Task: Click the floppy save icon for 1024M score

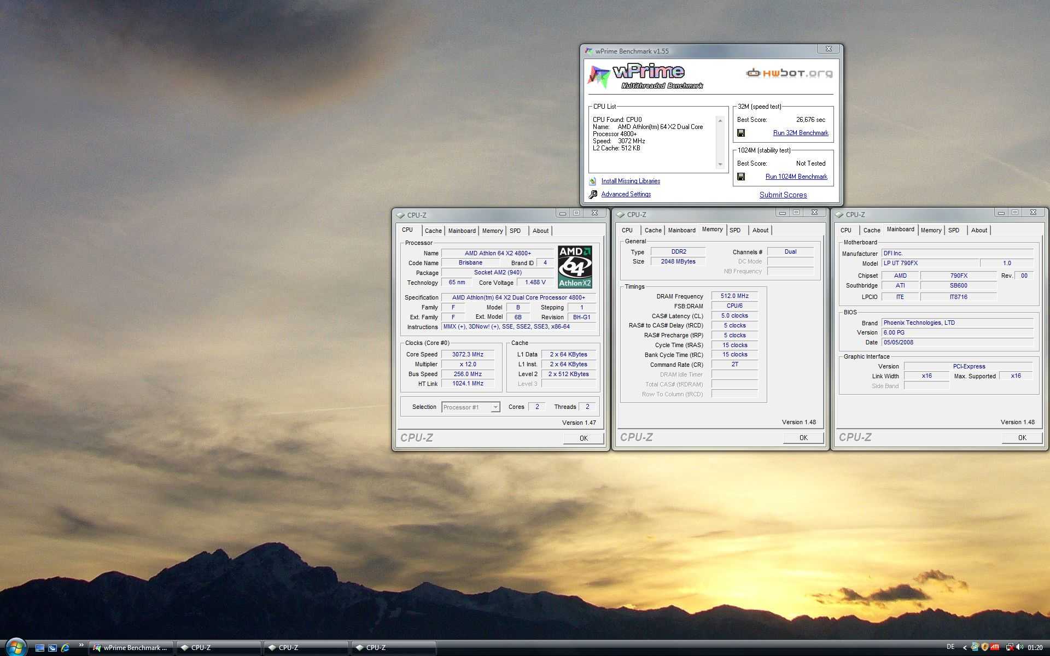Action: coord(741,177)
